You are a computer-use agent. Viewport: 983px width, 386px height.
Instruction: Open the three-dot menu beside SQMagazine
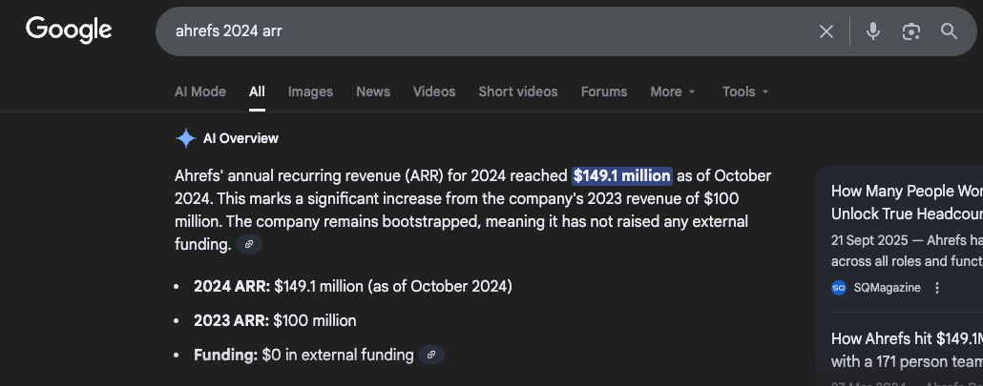click(937, 288)
